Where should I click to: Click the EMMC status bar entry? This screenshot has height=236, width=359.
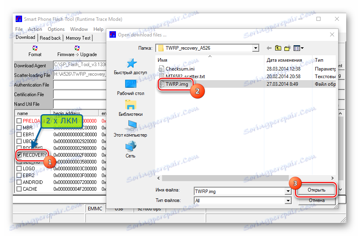pyautogui.click(x=95, y=209)
